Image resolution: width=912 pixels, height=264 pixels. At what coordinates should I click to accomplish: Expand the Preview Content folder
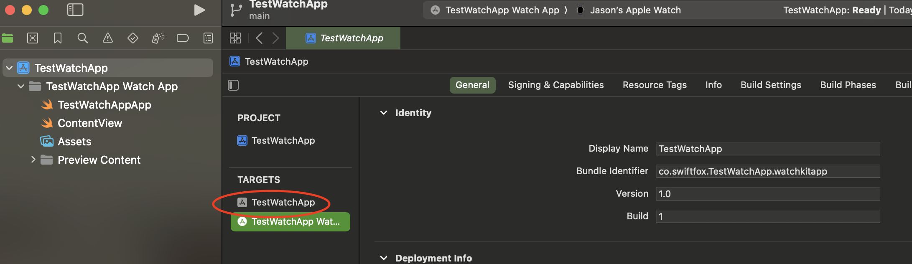point(33,160)
